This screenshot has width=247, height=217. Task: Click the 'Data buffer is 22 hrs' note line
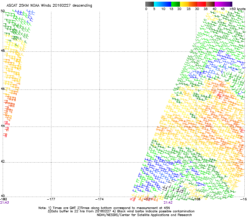click(121, 211)
